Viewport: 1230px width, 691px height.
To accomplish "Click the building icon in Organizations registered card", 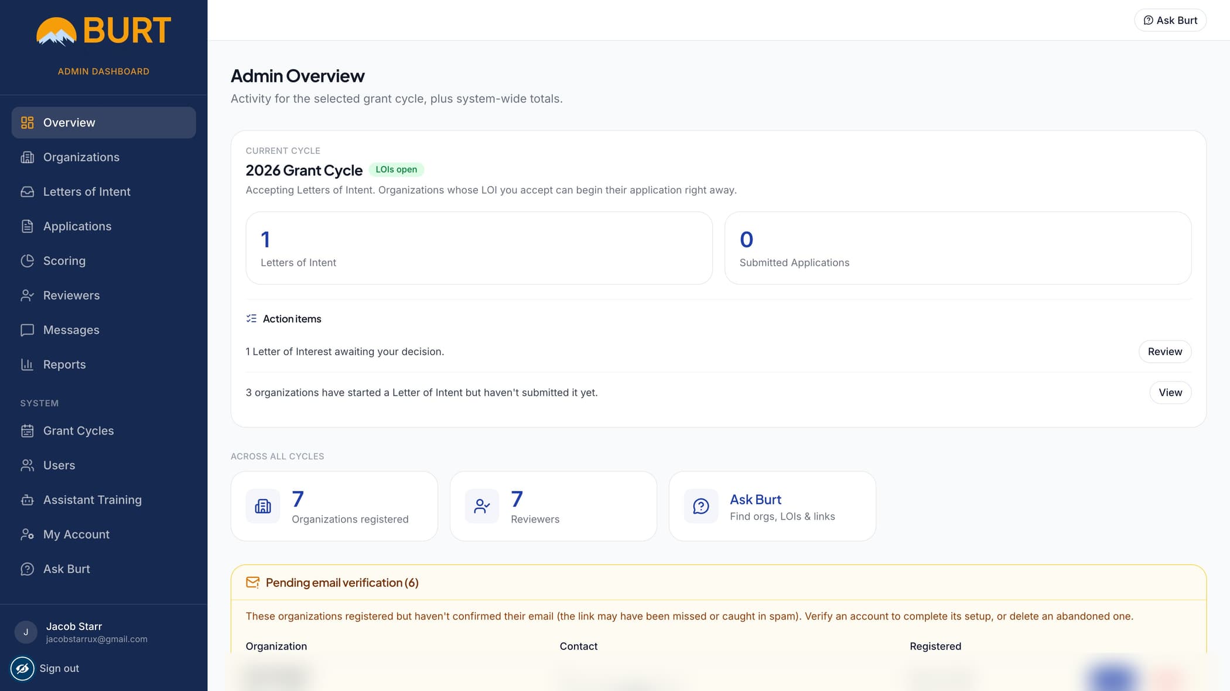I will click(263, 506).
